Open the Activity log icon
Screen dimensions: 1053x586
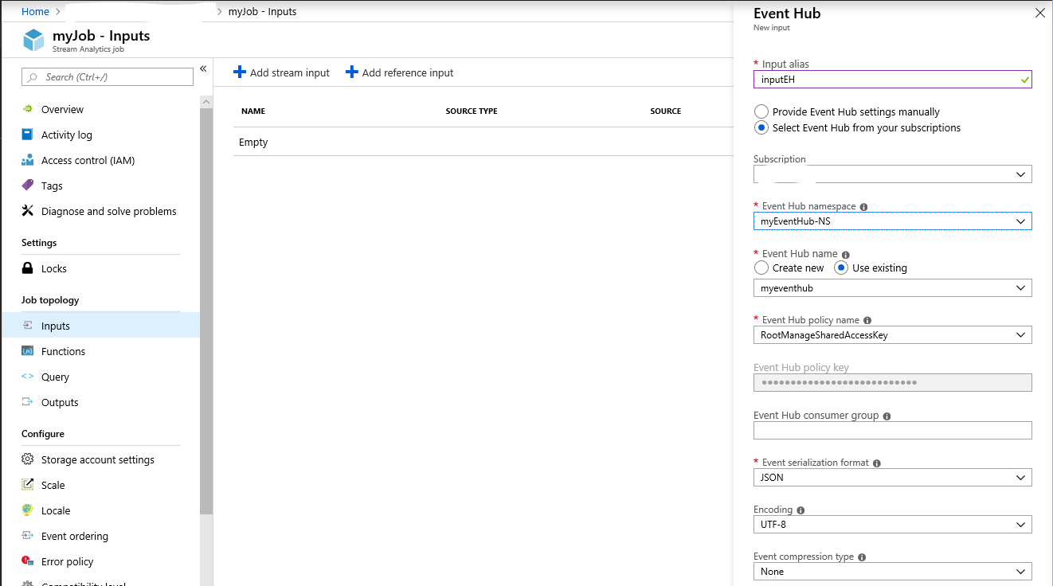28,135
